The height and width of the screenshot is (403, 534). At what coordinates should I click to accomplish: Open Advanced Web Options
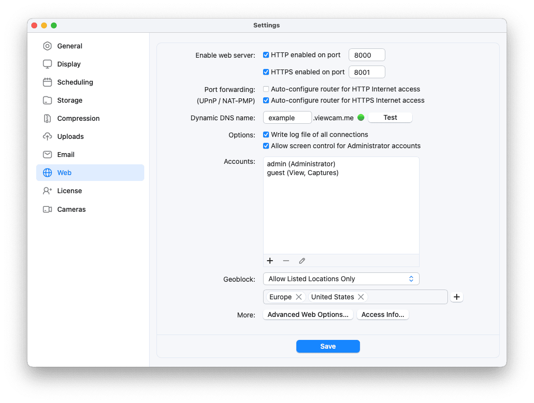click(308, 314)
